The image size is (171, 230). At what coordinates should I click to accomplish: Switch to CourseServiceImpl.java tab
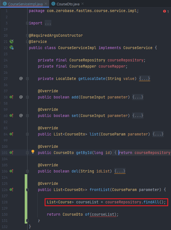coord(25,4)
